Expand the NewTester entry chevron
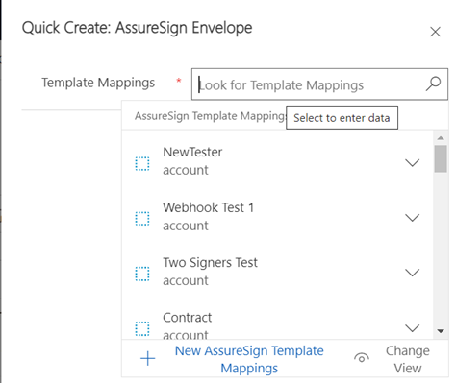 point(413,162)
